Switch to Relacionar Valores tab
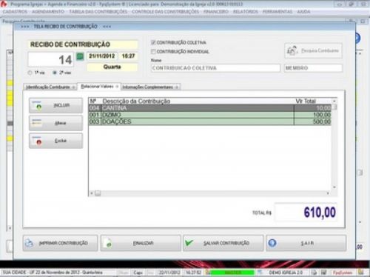Image resolution: width=370 pixels, height=277 pixels. (x=99, y=87)
